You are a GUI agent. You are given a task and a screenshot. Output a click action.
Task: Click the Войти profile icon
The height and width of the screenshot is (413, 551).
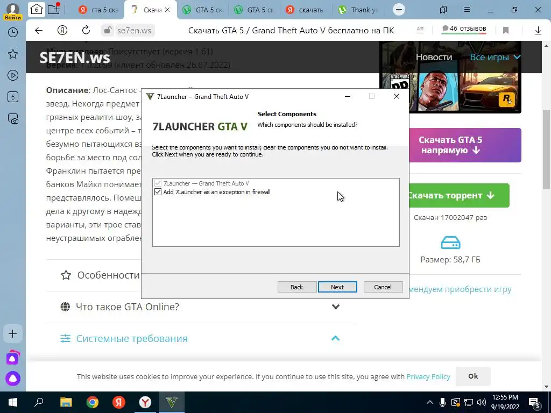coord(13,11)
